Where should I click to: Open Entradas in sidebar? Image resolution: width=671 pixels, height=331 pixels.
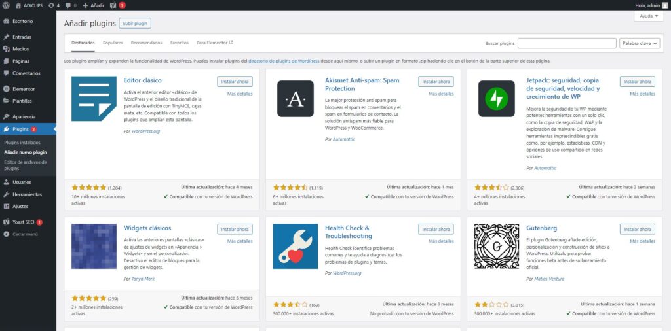pos(22,37)
